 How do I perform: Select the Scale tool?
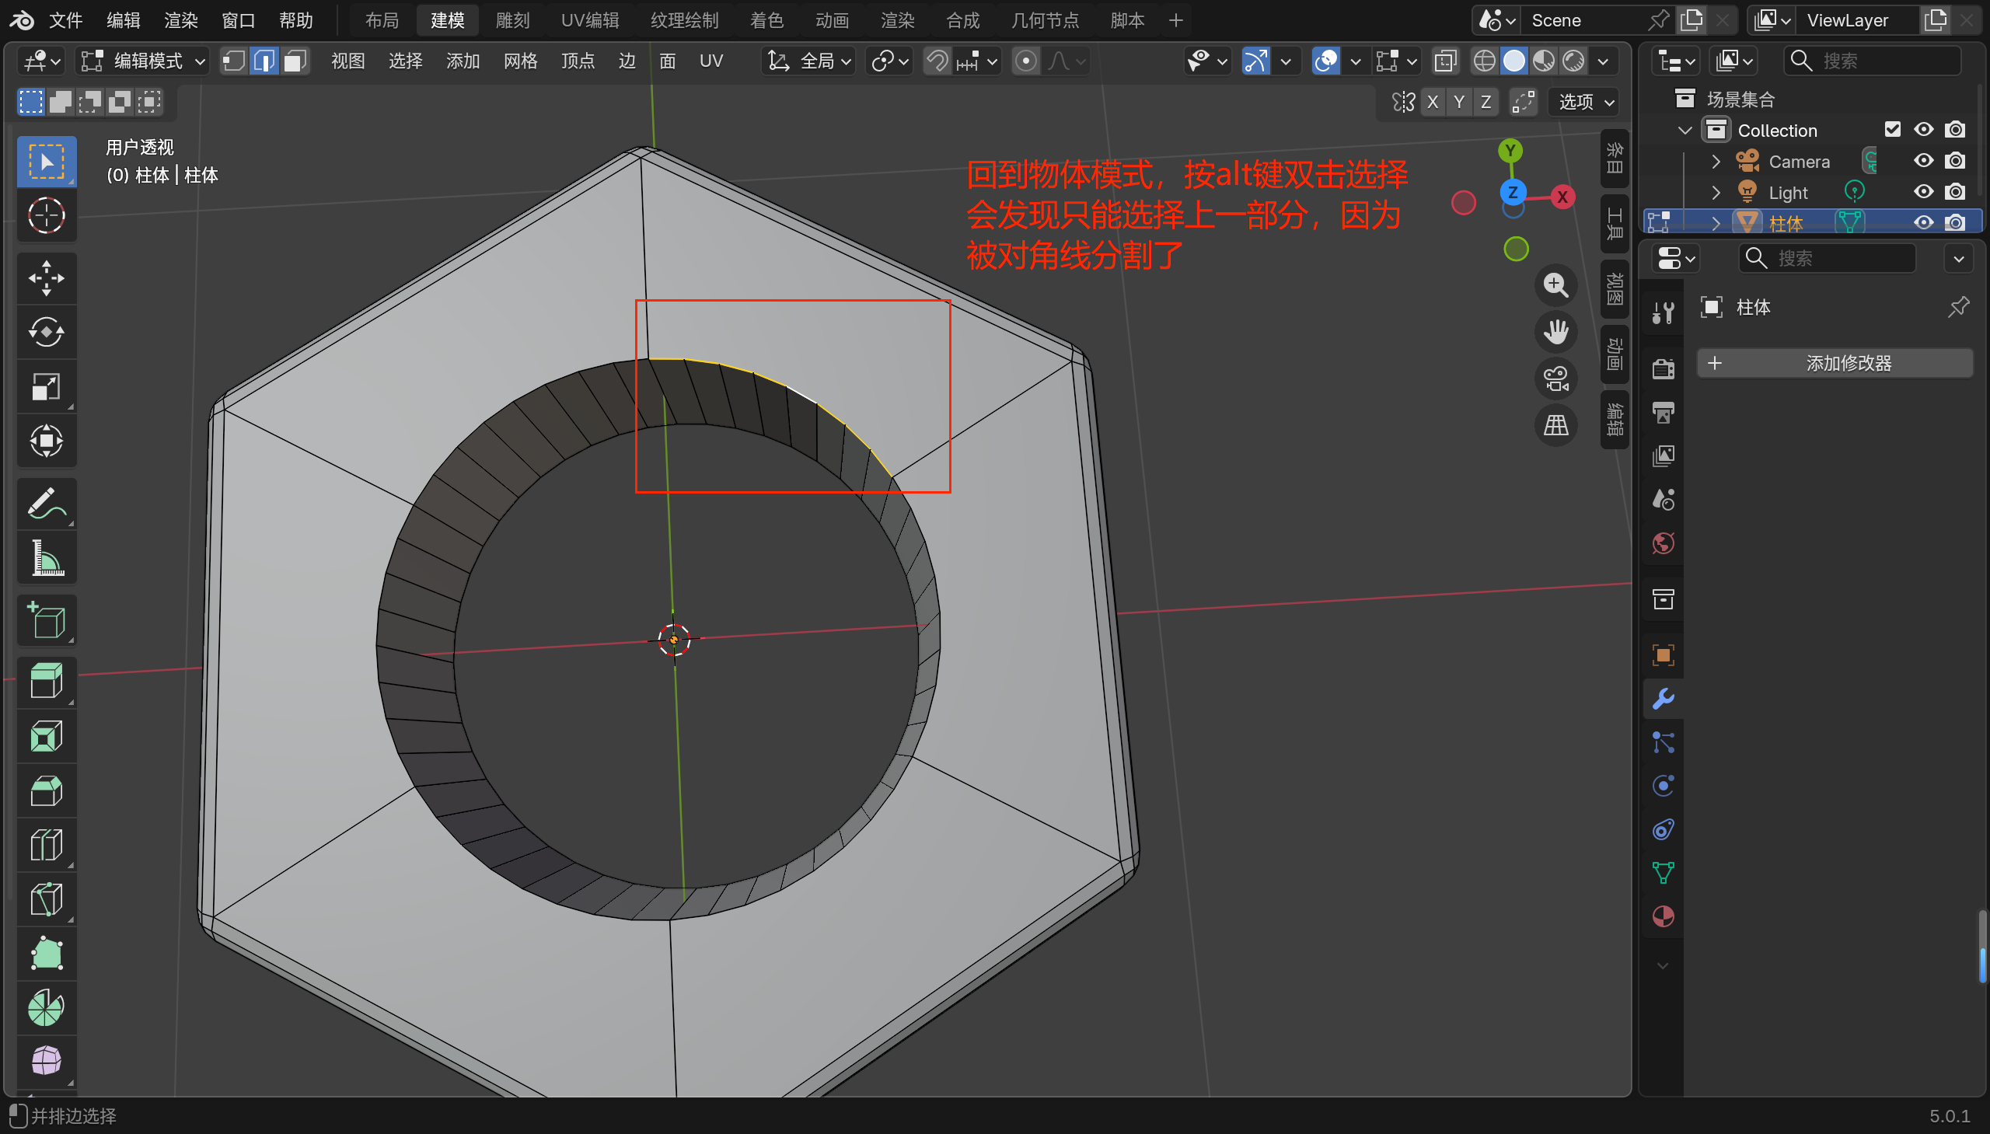46,387
